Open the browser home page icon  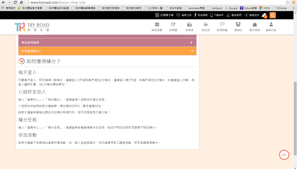[21, 2]
